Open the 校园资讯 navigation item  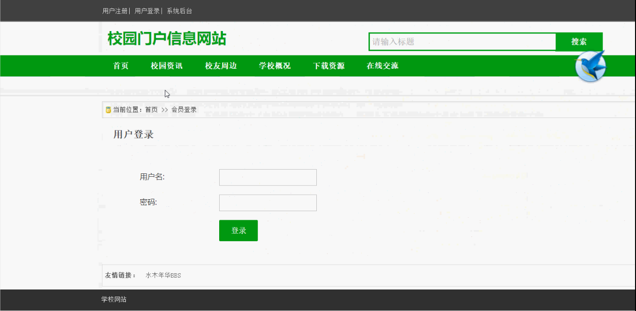(167, 66)
